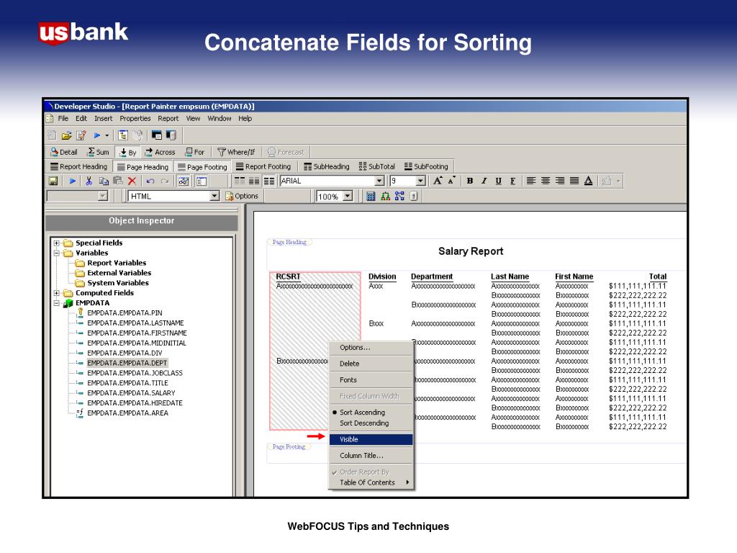Select EMPDATA.EMPDATA.LASTNAME field in the tree
The width and height of the screenshot is (737, 553).
tap(135, 323)
